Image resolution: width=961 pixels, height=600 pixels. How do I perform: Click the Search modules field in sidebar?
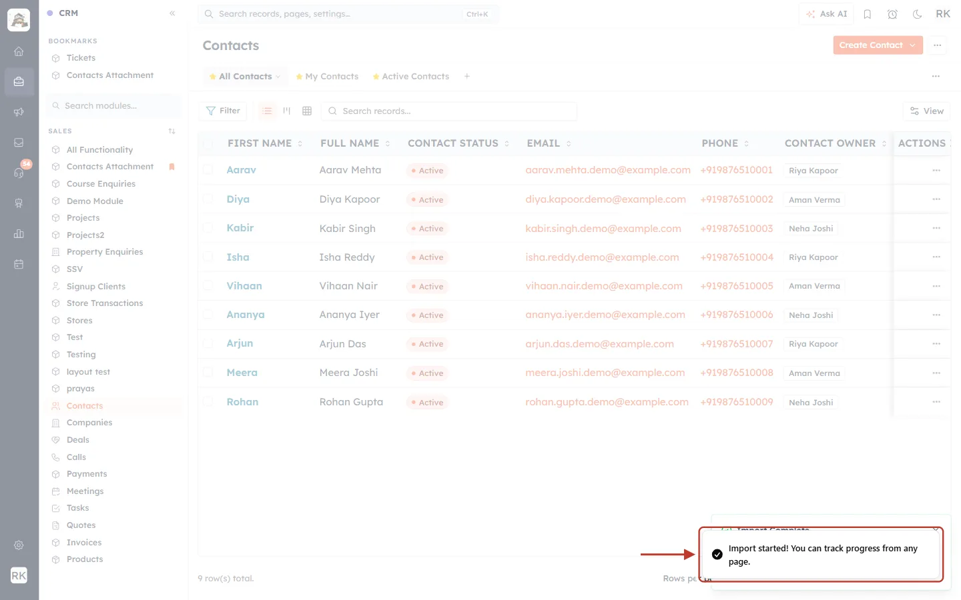click(113, 106)
